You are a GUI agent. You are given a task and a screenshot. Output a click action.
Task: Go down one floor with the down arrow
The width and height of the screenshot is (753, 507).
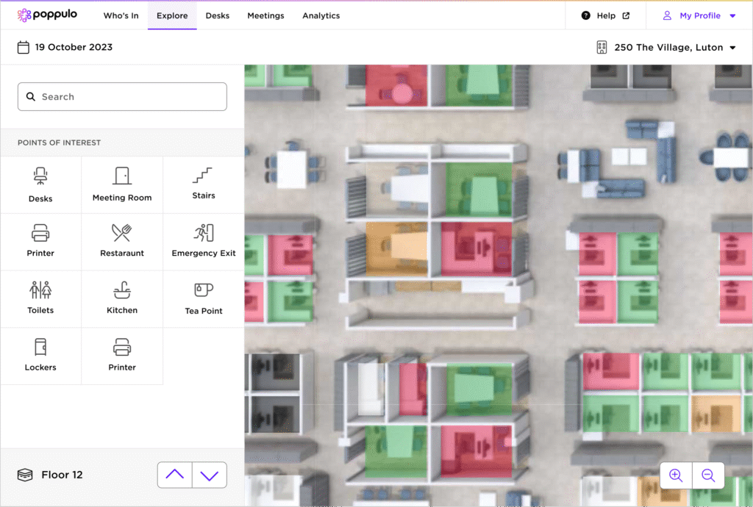tap(210, 475)
